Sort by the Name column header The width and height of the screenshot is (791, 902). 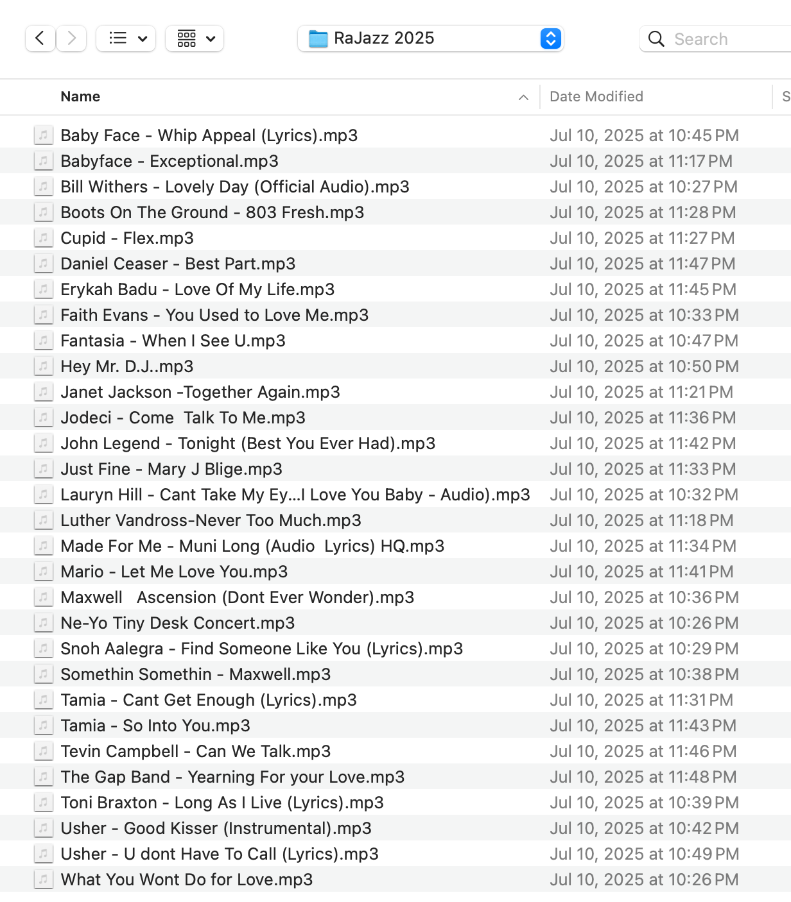(x=80, y=97)
